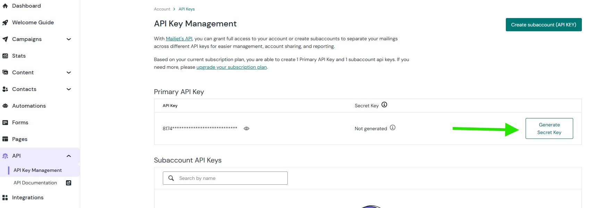Select API Key Management menu item
Image resolution: width=594 pixels, height=208 pixels.
[x=37, y=170]
